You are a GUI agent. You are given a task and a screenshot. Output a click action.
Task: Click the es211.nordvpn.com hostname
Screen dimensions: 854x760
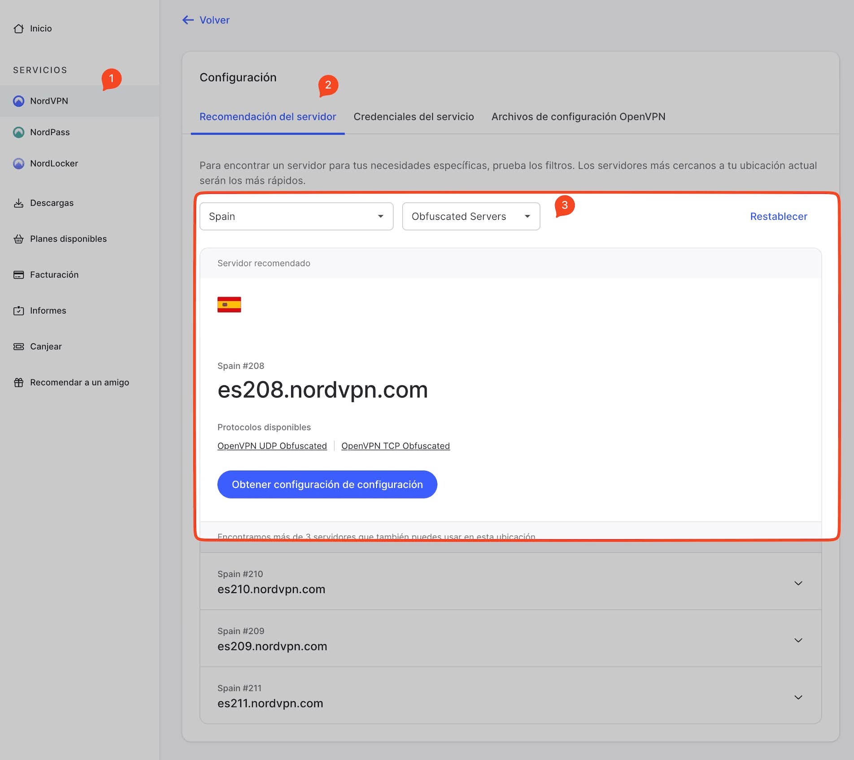pyautogui.click(x=270, y=703)
